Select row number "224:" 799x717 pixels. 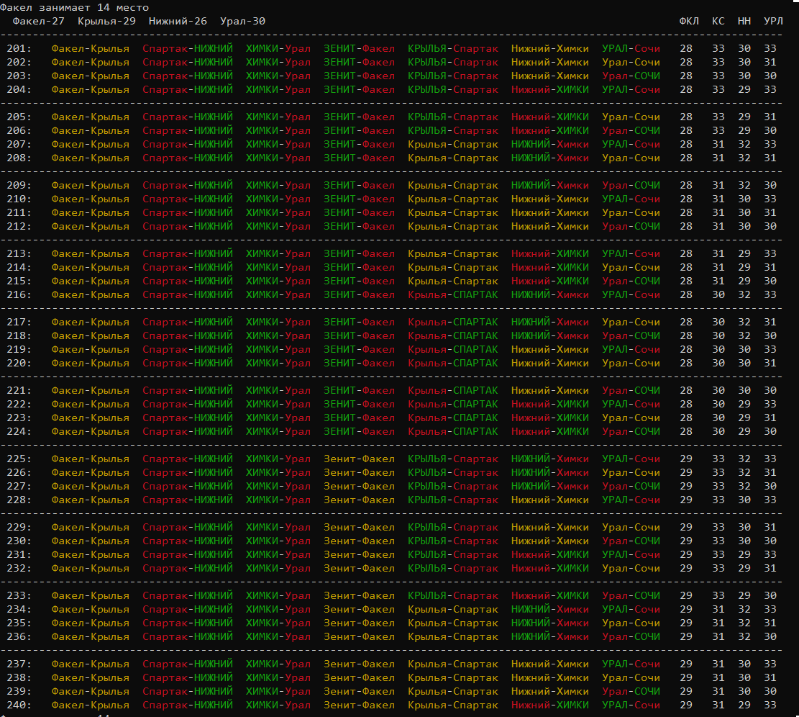[x=19, y=431]
